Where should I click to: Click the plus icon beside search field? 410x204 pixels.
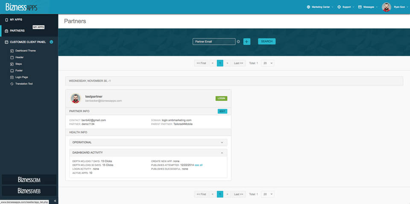coord(247,41)
